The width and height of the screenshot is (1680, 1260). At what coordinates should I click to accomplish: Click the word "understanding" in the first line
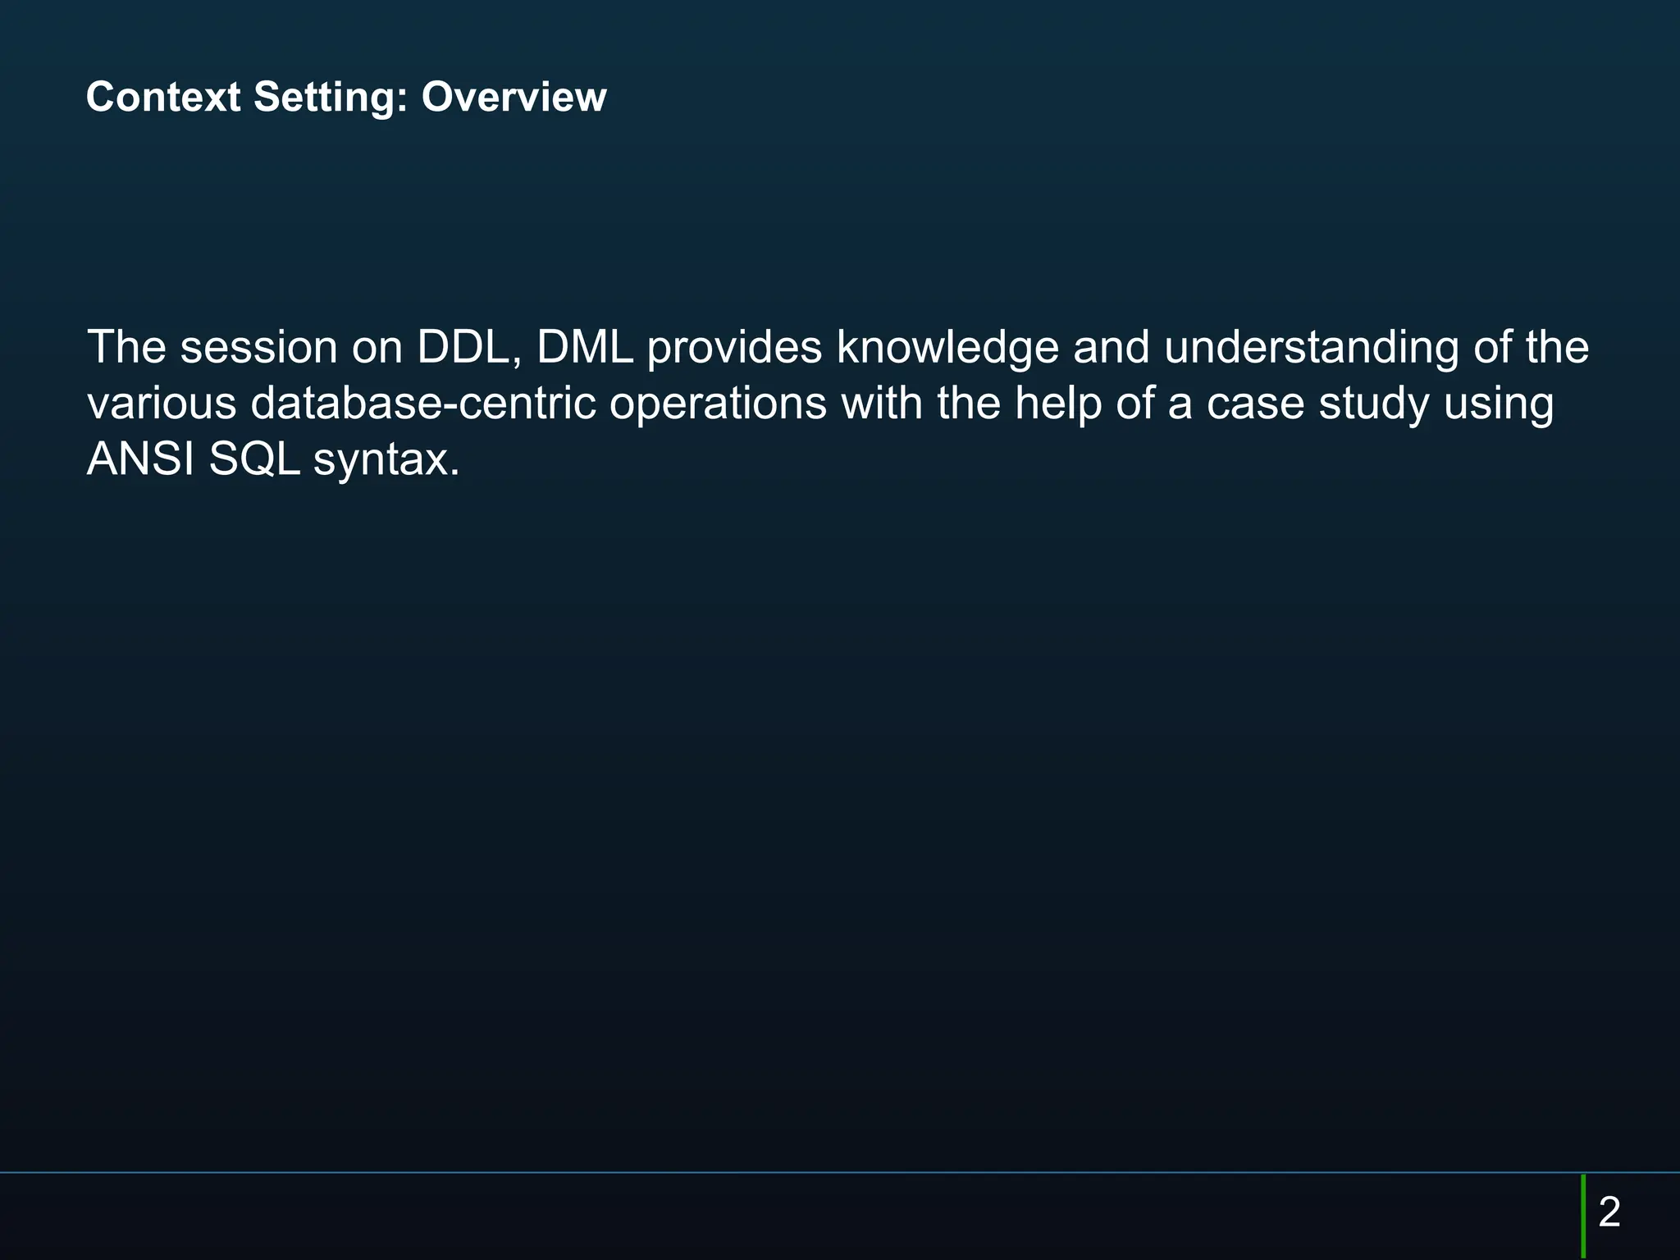[1311, 349]
